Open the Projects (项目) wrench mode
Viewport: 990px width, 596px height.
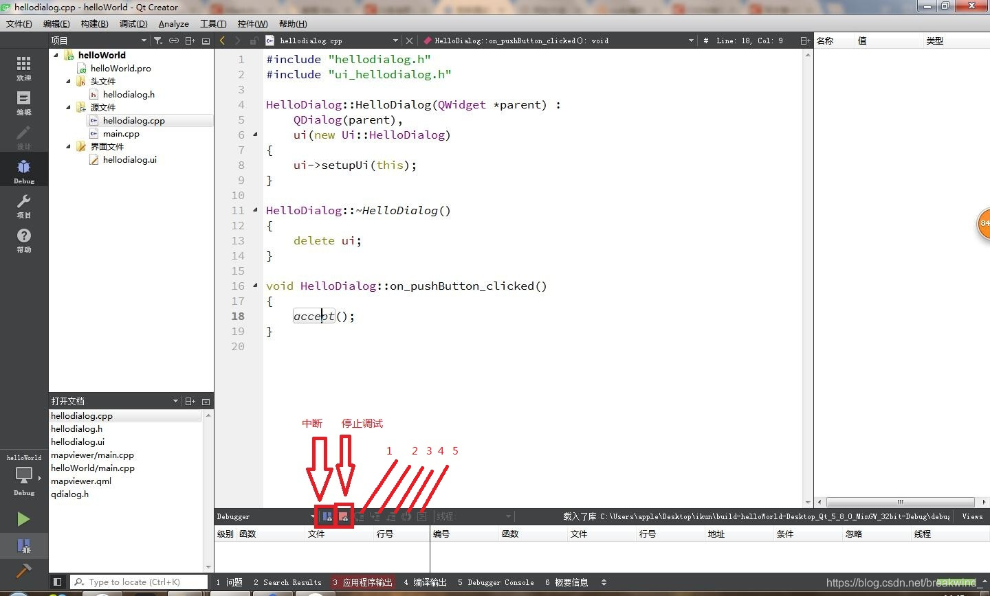pyautogui.click(x=24, y=205)
